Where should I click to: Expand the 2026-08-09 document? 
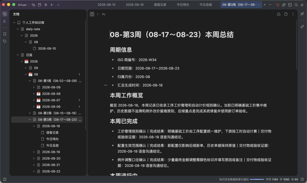tap(34, 87)
